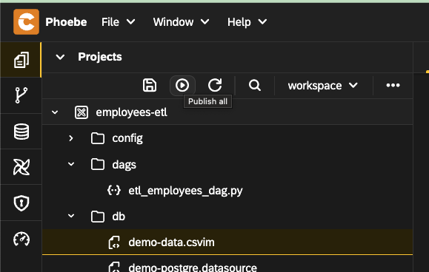
Task: Expand the config folder chevron
Action: (71, 138)
